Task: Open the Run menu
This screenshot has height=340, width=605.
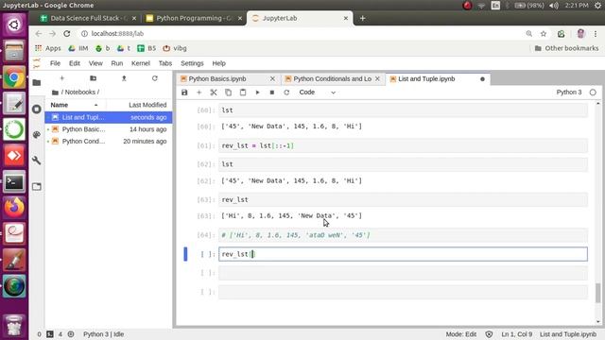Action: (x=117, y=63)
